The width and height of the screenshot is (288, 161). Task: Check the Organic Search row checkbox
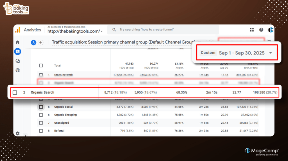[x=15, y=92]
